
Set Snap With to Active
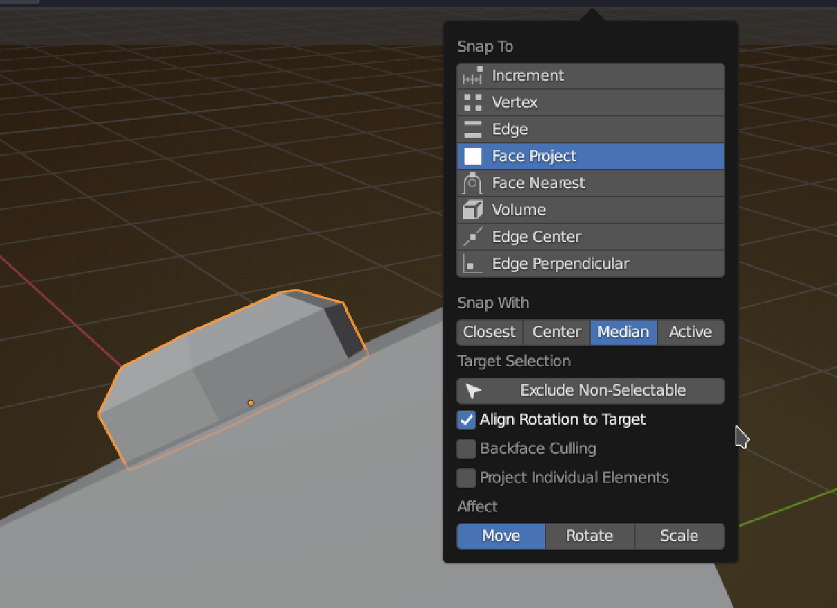coord(691,332)
